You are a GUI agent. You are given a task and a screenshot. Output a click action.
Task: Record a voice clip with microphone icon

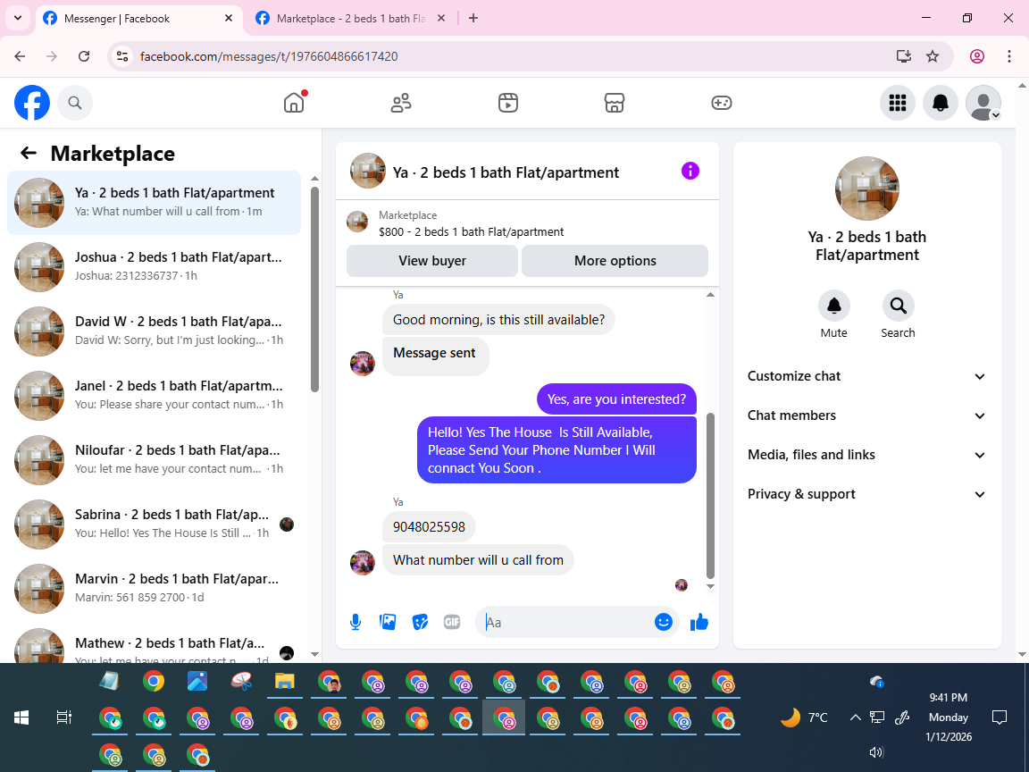pyautogui.click(x=355, y=622)
